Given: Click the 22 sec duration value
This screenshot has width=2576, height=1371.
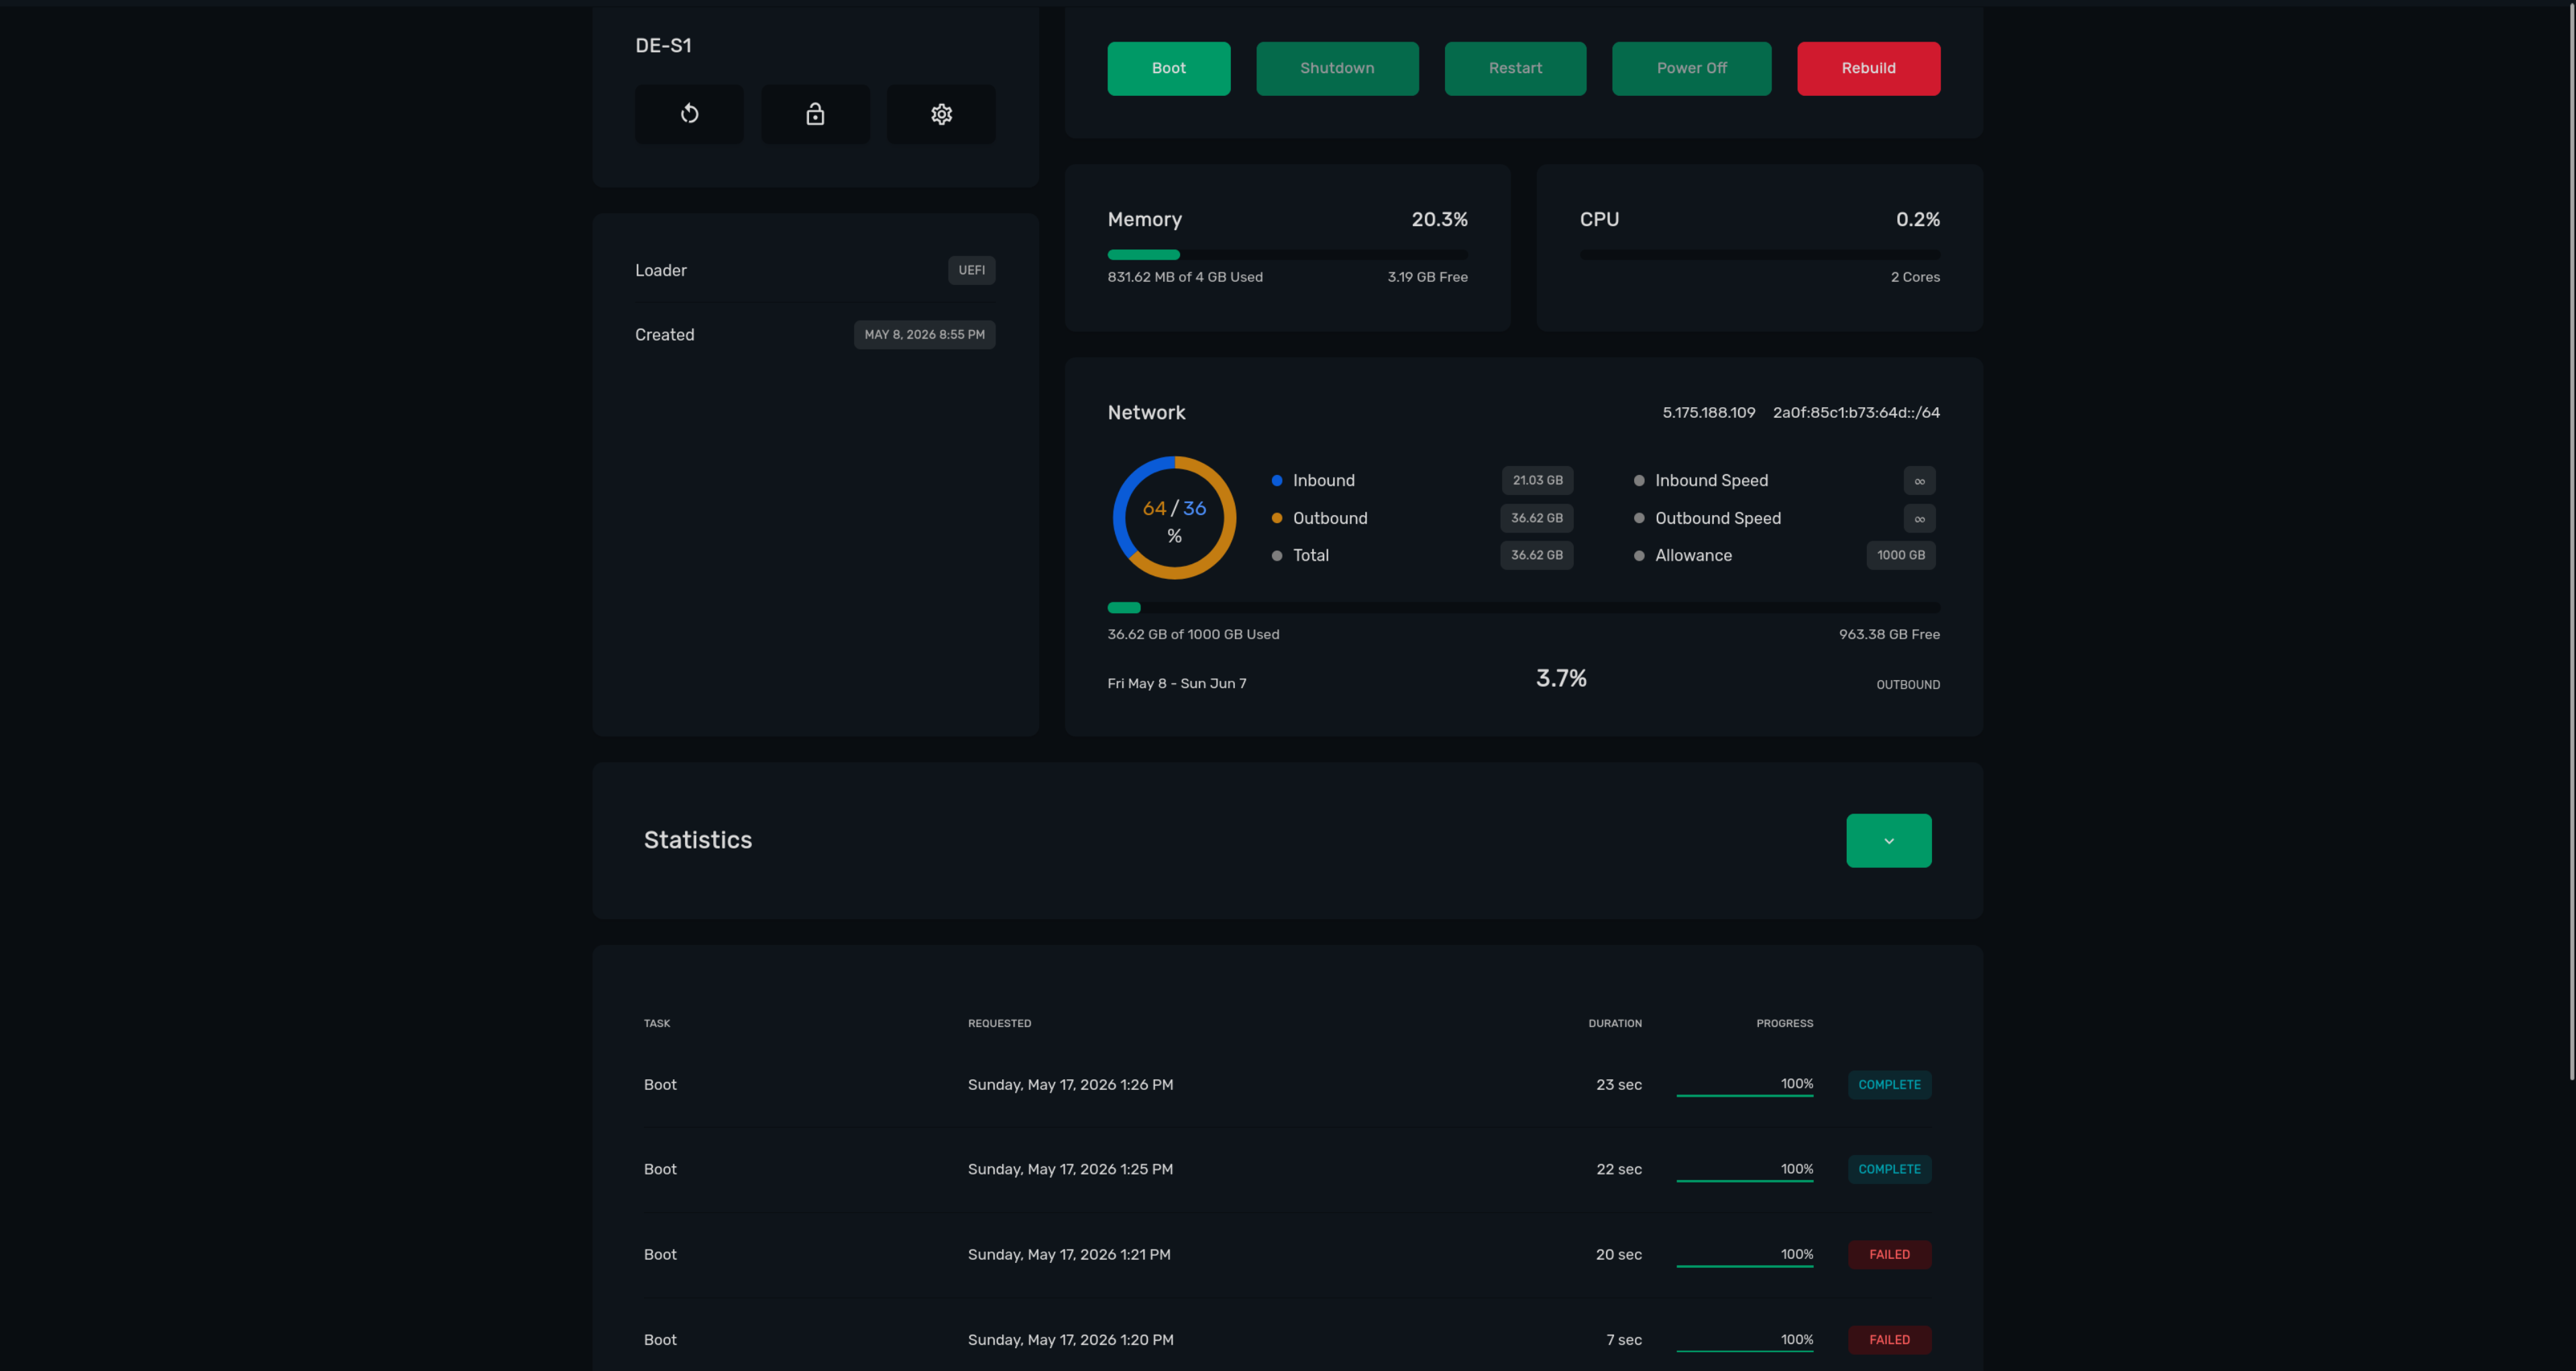Looking at the screenshot, I should pyautogui.click(x=1619, y=1169).
